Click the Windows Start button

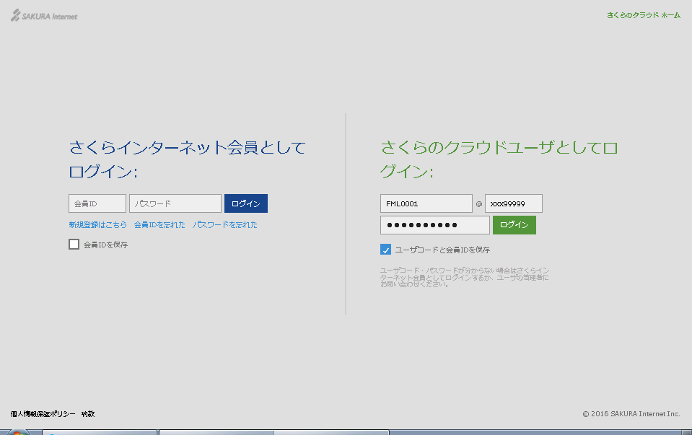click(x=17, y=432)
